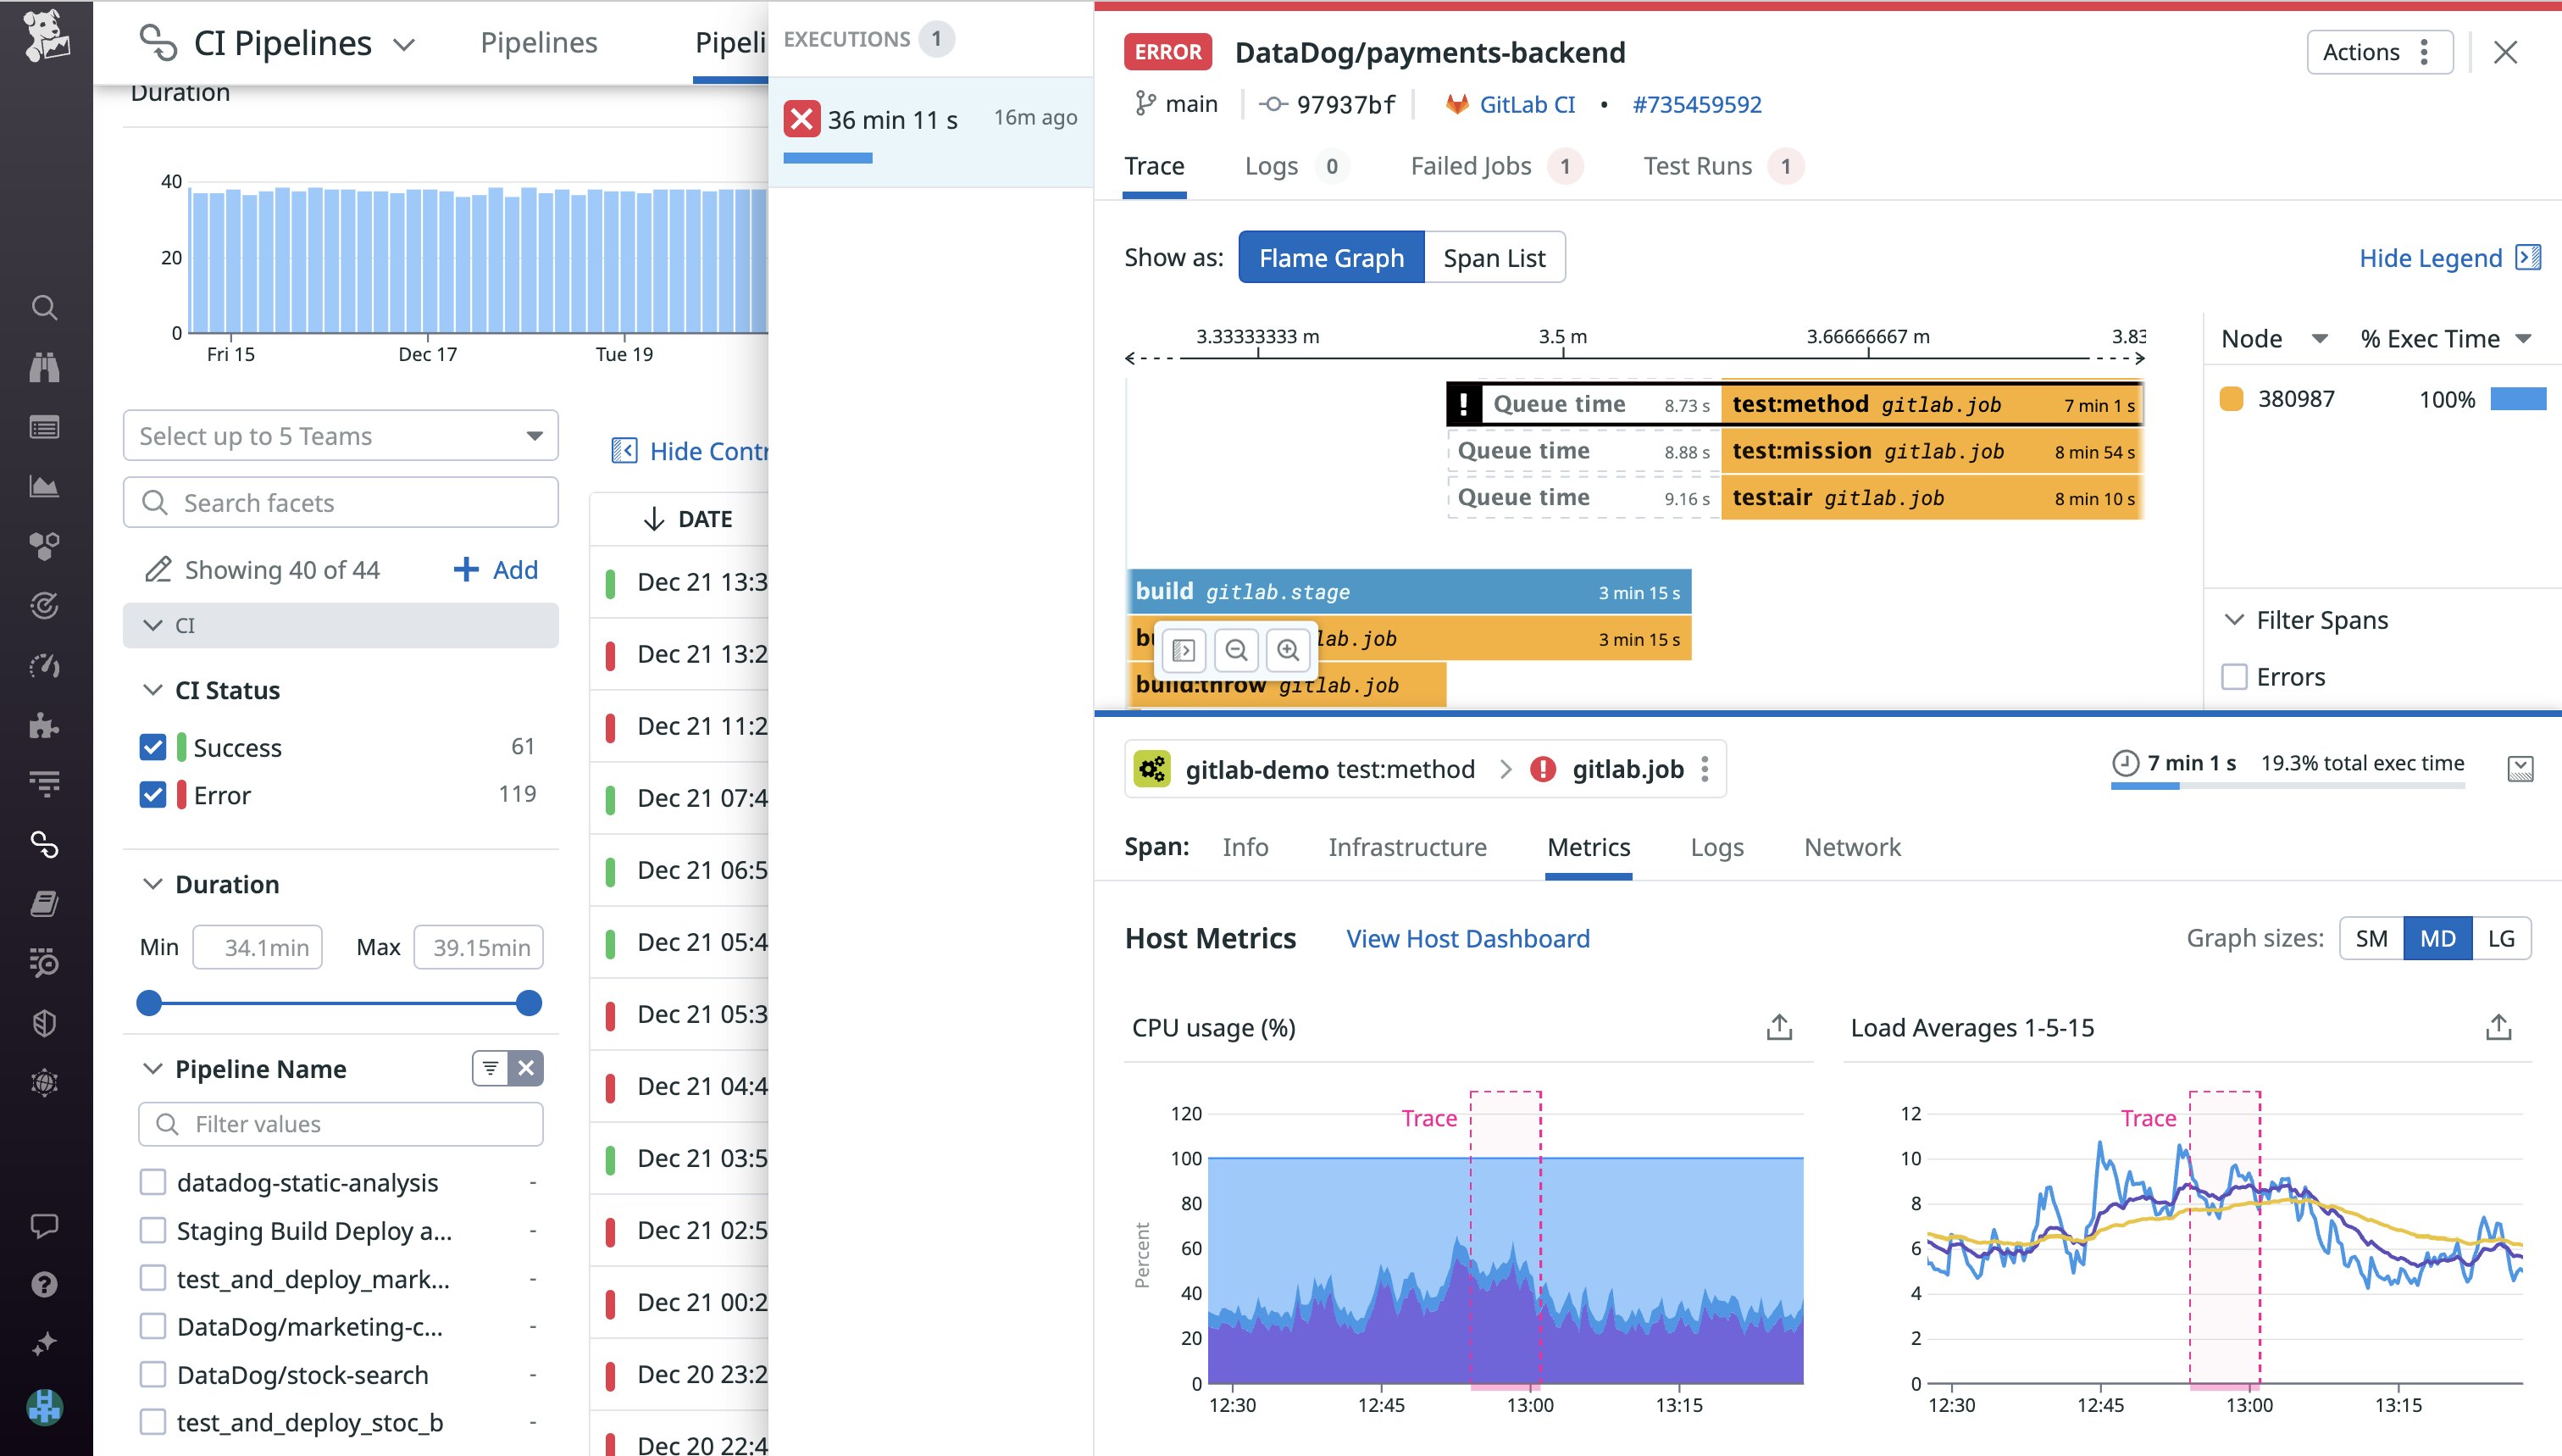Click the zoom-in magnifier on flame graph
The height and width of the screenshot is (1456, 2562).
point(1288,651)
